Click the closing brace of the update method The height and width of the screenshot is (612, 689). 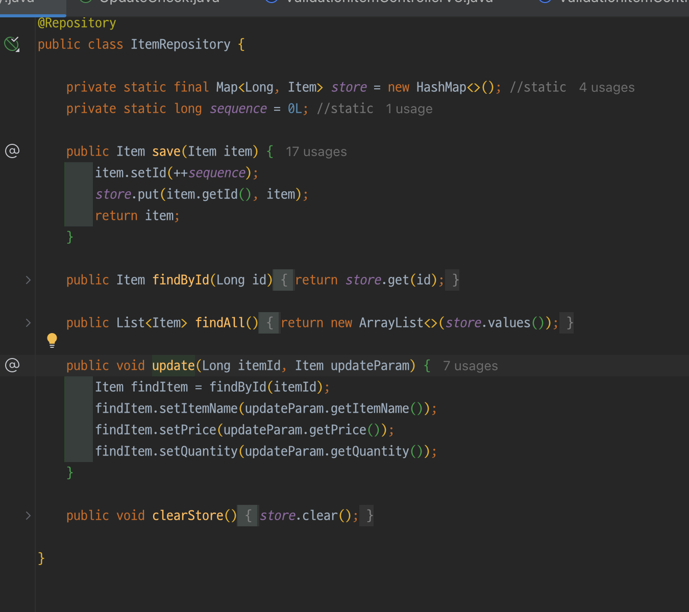pos(70,473)
